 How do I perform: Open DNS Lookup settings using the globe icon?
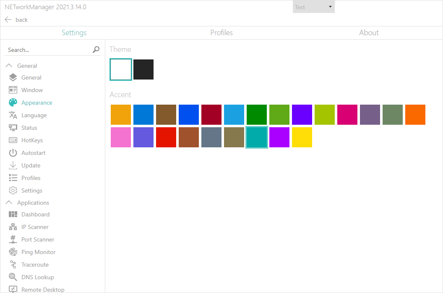tap(13, 277)
